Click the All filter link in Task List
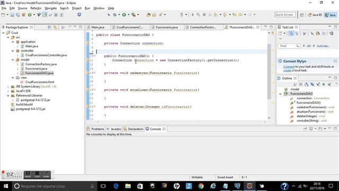This screenshot has width=339, height=191. 308,46
